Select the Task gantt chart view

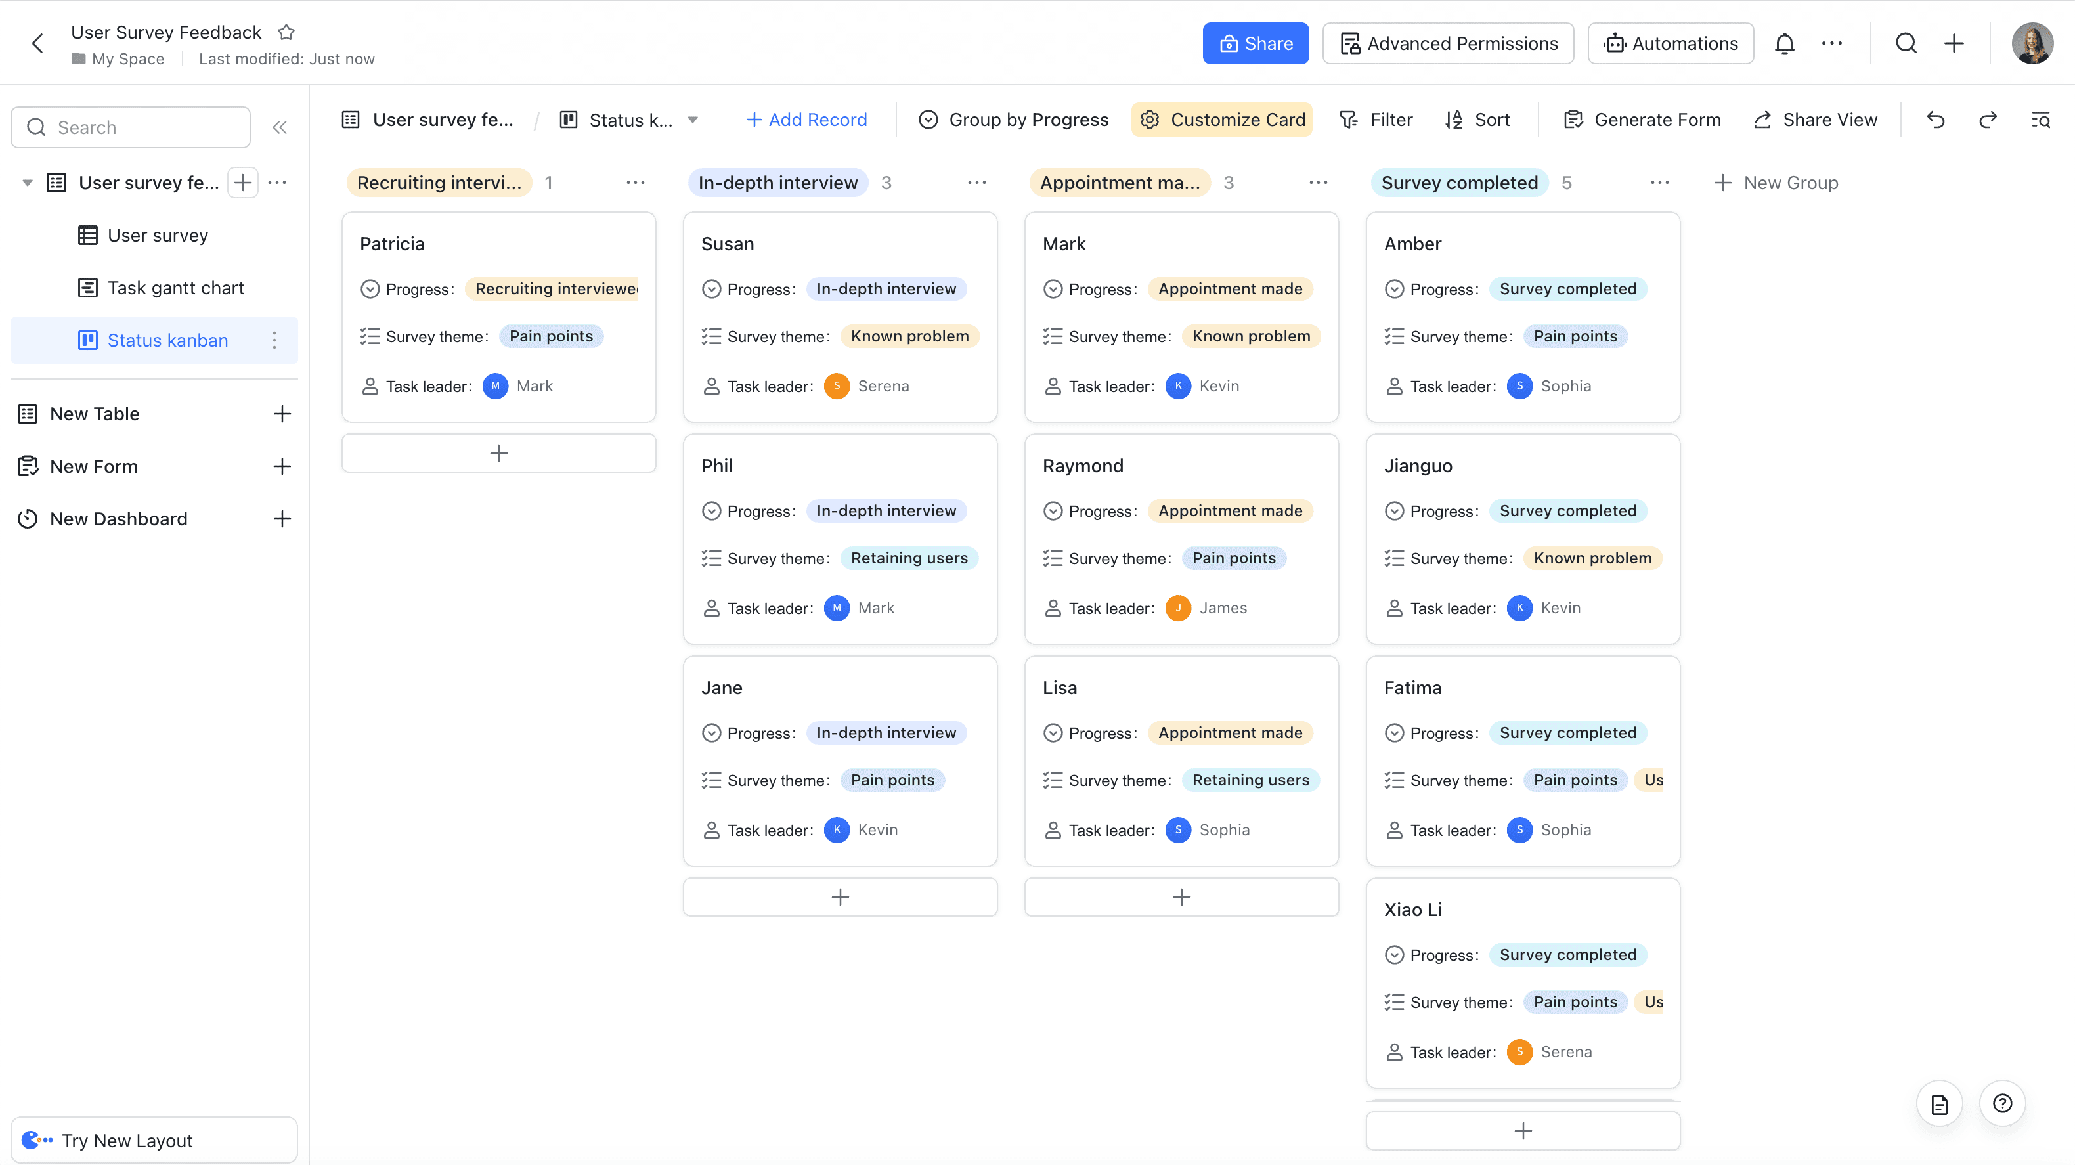coord(175,288)
